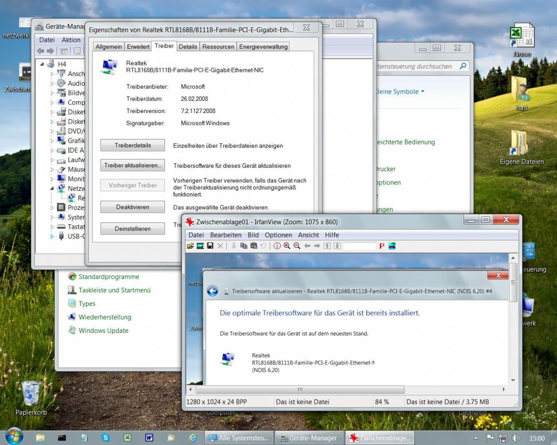Click the open file icon in IrfanView
Image resolution: width=557 pixels, height=445 pixels.
click(190, 246)
